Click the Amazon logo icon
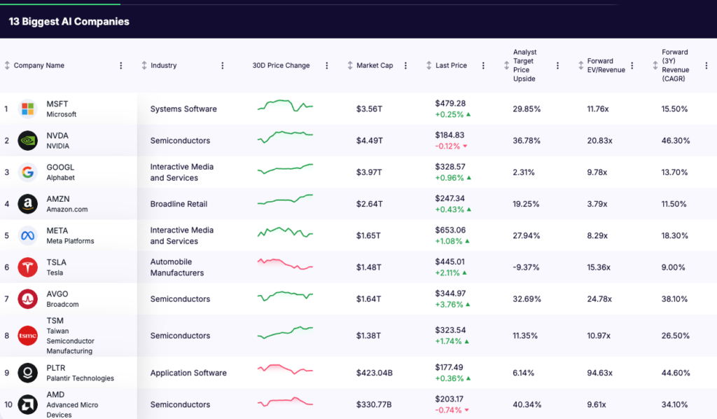This screenshot has height=419, width=717. (27, 203)
